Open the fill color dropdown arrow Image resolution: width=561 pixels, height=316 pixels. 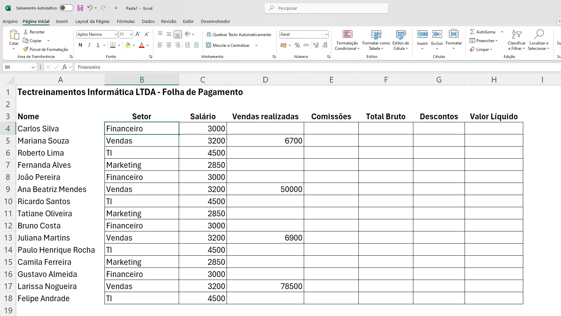[134, 45]
